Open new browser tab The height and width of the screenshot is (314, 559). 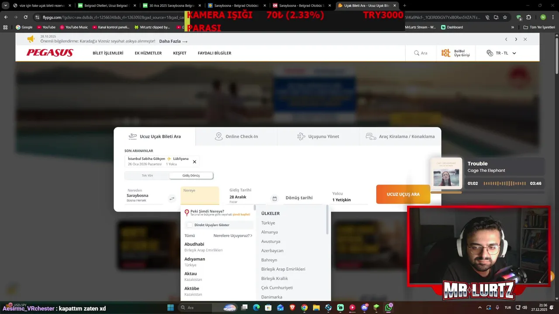[404, 6]
